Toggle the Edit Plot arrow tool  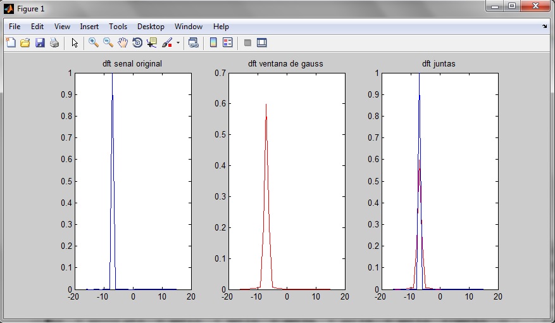(75, 43)
